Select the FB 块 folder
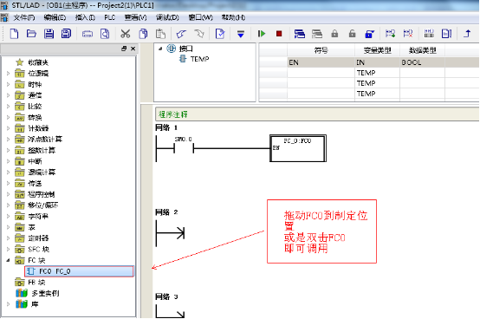 click(x=30, y=283)
